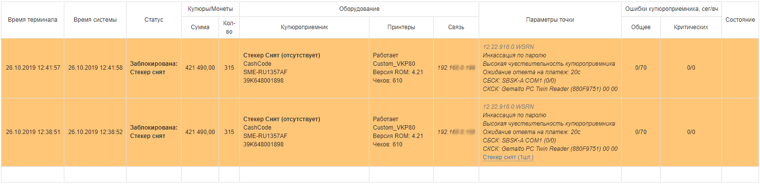
Task: Select terminal time 26.10.2019 12:38:51 cell
Action: click(x=33, y=132)
